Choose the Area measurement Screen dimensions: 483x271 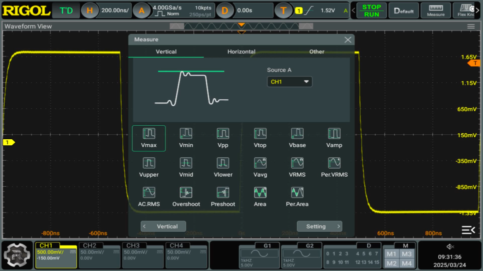(x=260, y=197)
